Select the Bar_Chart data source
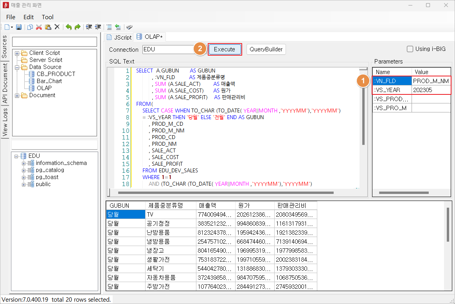The width and height of the screenshot is (455, 304). 49,81
